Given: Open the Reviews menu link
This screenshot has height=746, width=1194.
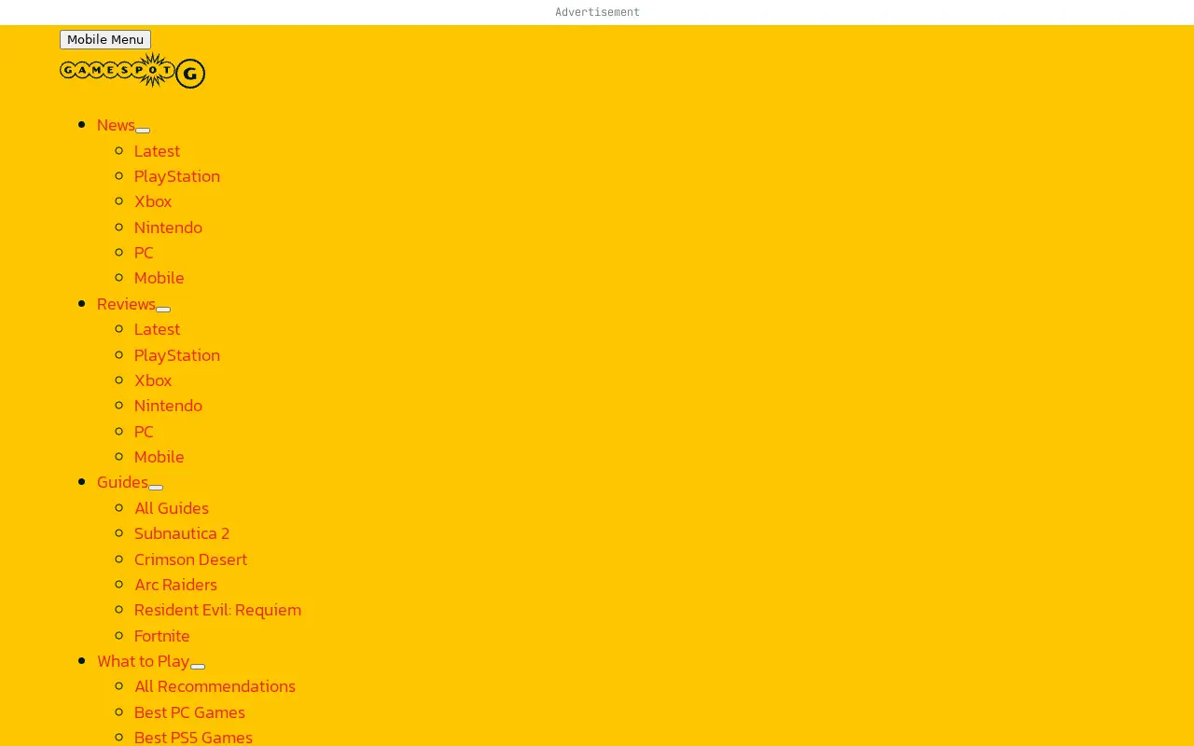Looking at the screenshot, I should pos(126,304).
